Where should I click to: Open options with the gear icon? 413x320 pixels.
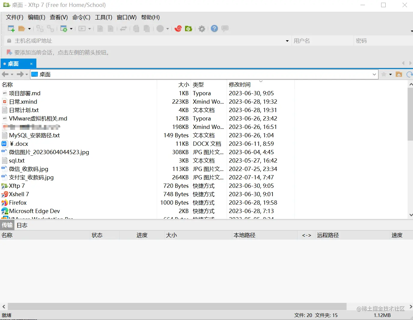[x=202, y=29]
